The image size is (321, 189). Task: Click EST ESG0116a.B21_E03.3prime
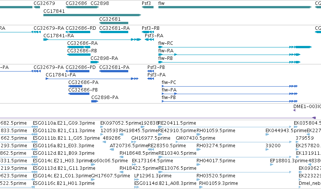(63, 146)
